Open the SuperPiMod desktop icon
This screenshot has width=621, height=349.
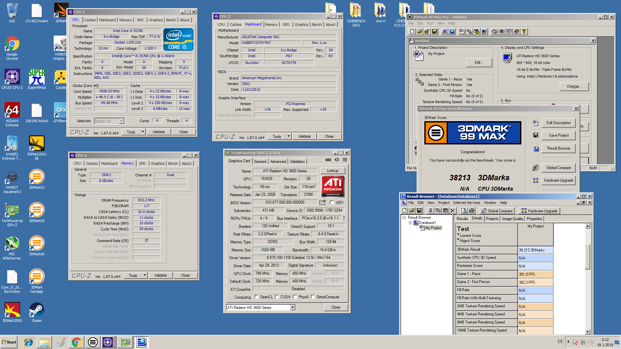click(x=37, y=79)
